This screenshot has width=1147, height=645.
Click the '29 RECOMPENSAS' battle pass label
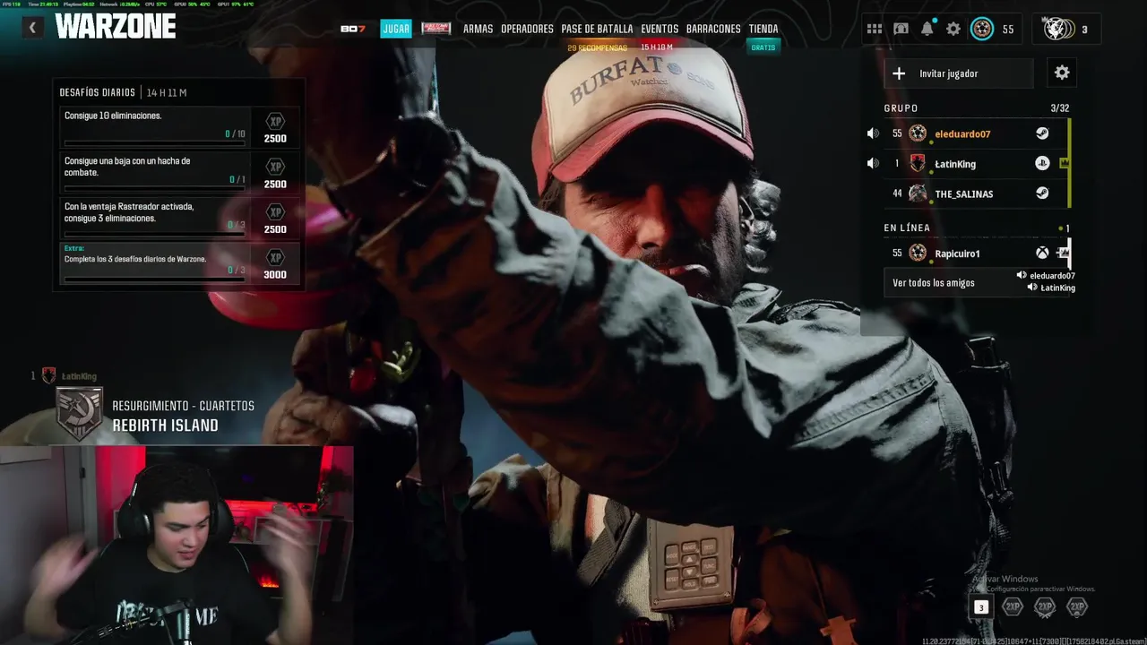tap(597, 47)
